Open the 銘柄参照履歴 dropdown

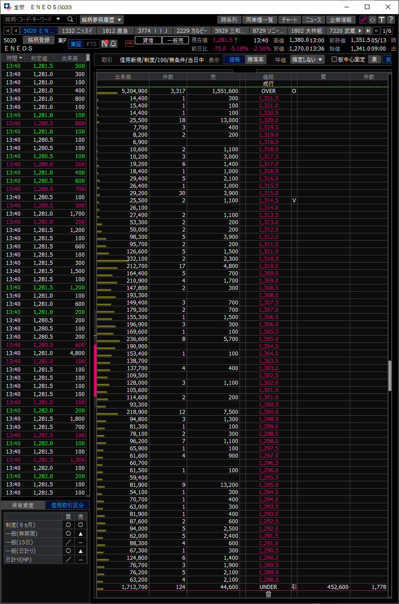[x=102, y=20]
